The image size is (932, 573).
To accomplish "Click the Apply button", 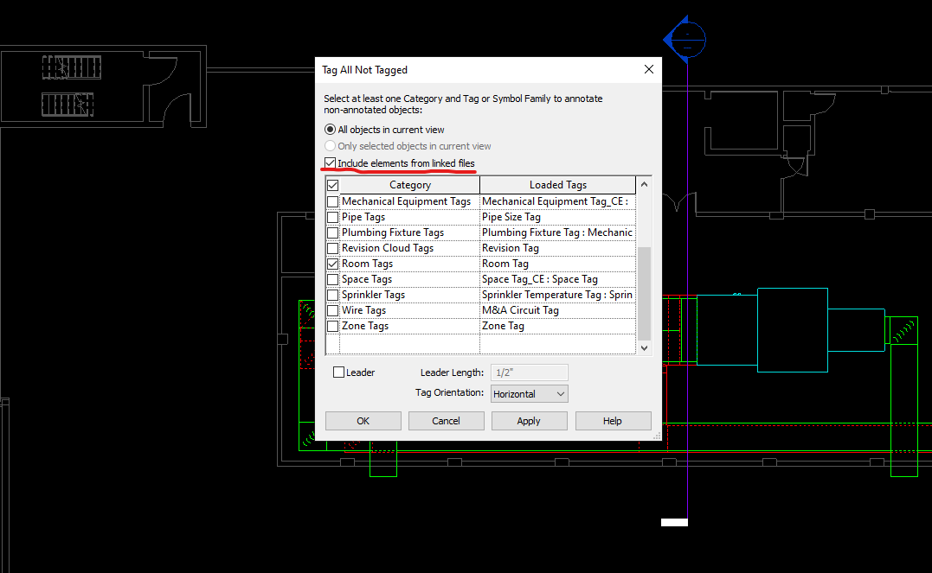I will point(529,421).
